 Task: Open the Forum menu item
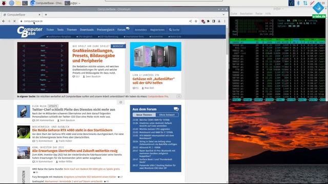pyautogui.click(x=121, y=30)
